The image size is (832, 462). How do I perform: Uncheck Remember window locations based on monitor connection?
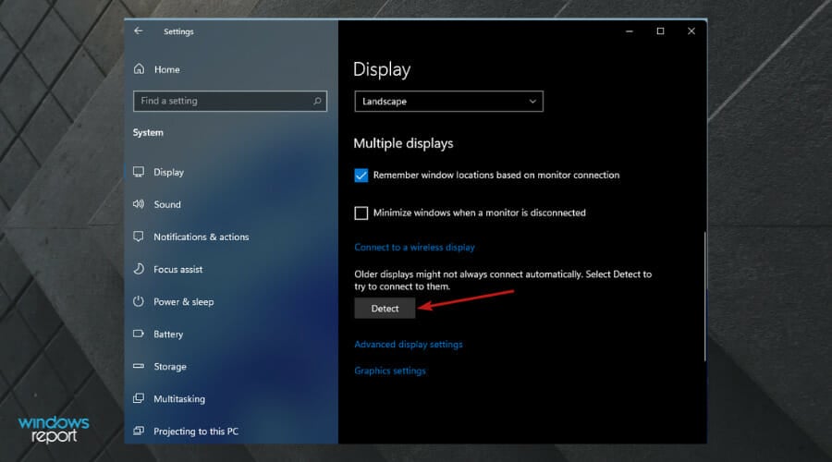(361, 175)
